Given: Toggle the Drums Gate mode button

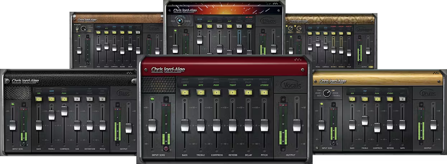Looking at the screenshot, I should pos(403,99).
